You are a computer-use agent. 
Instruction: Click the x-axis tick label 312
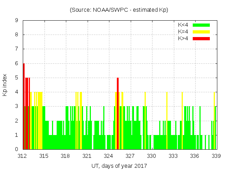point(22,156)
